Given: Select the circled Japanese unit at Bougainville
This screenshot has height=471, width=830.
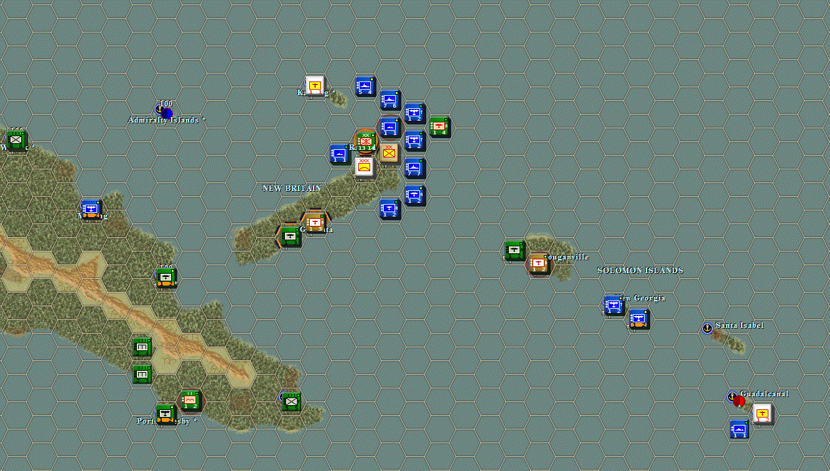Looking at the screenshot, I should (539, 263).
